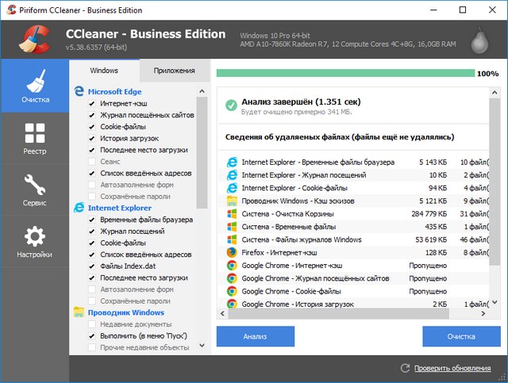The height and width of the screenshot is (383, 508).
Task: Click the Microsoft Edge section icon
Action: pyautogui.click(x=79, y=91)
